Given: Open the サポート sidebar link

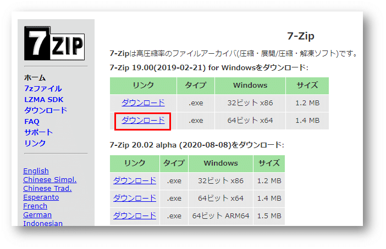Looking at the screenshot, I should pos(38,132).
